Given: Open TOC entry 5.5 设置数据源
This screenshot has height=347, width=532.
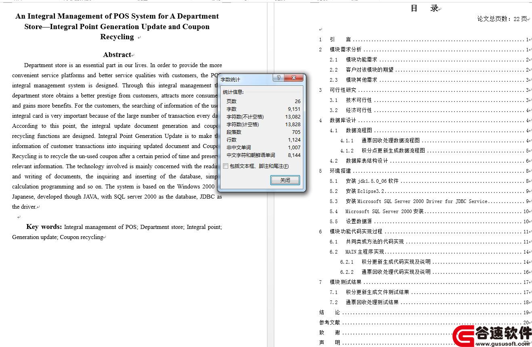Looking at the screenshot, I should (x=429, y=222).
